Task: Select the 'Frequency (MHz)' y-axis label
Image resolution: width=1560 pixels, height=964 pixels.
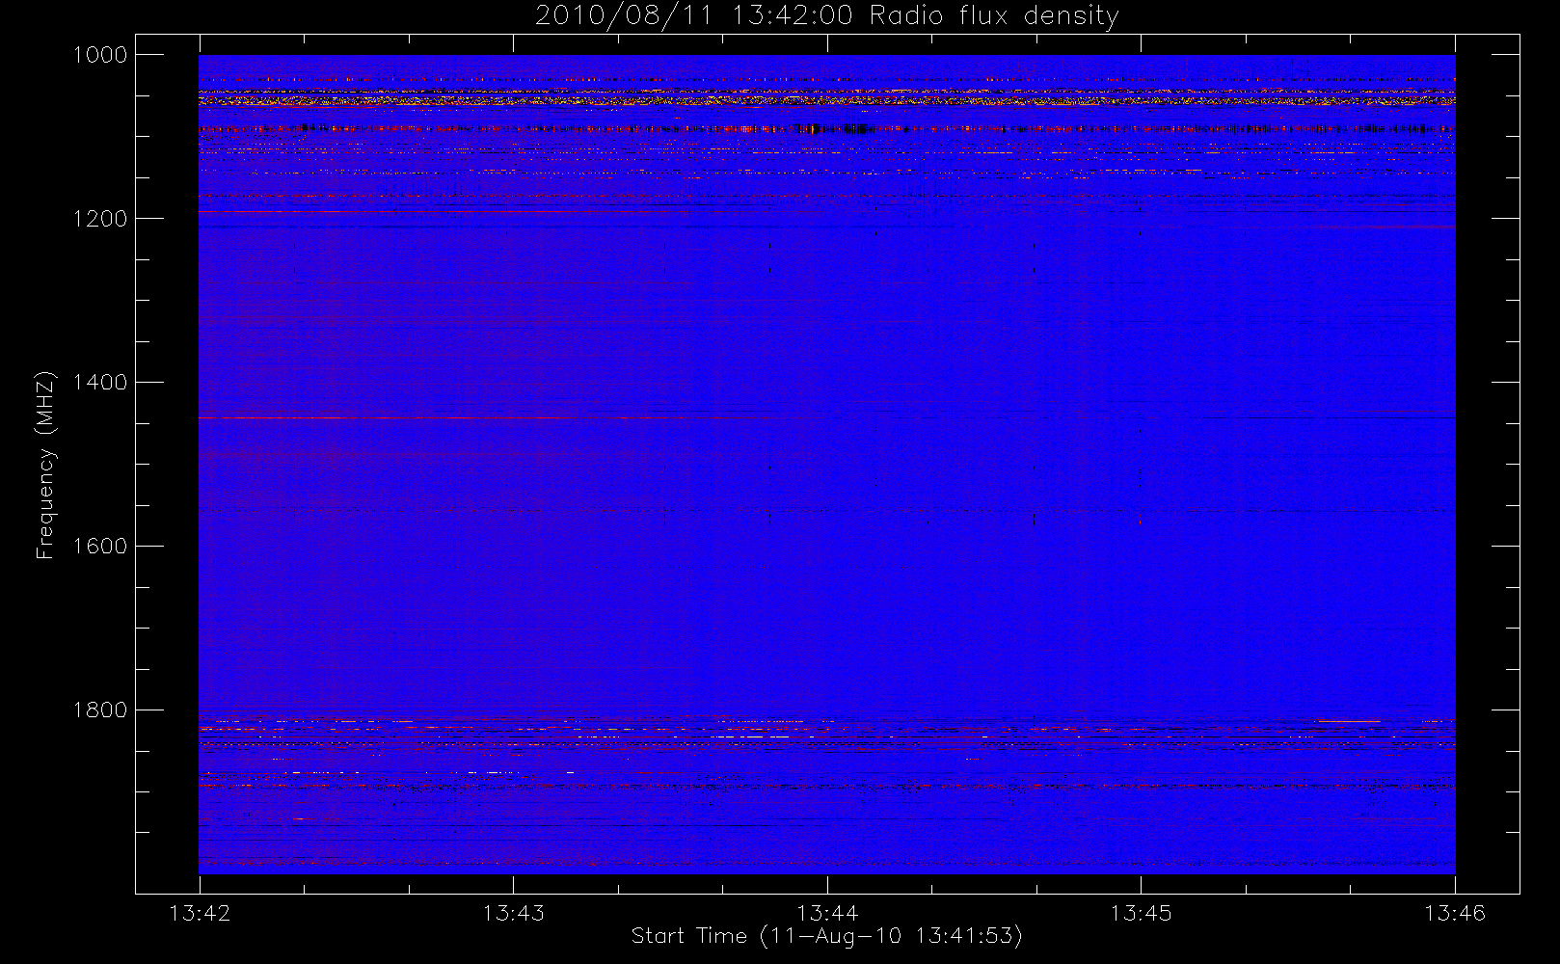Action: pyautogui.click(x=45, y=465)
